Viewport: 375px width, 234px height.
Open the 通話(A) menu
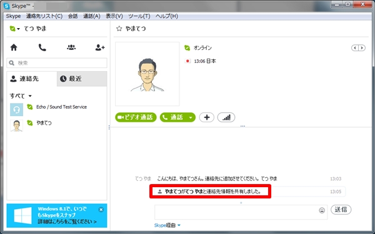pyautogui.click(x=92, y=16)
